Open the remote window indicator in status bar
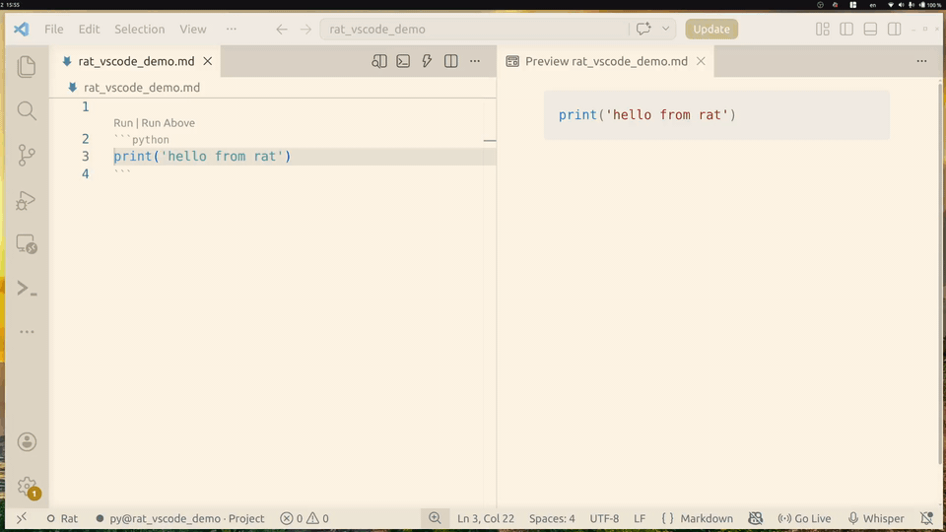The width and height of the screenshot is (946, 532). click(x=21, y=518)
